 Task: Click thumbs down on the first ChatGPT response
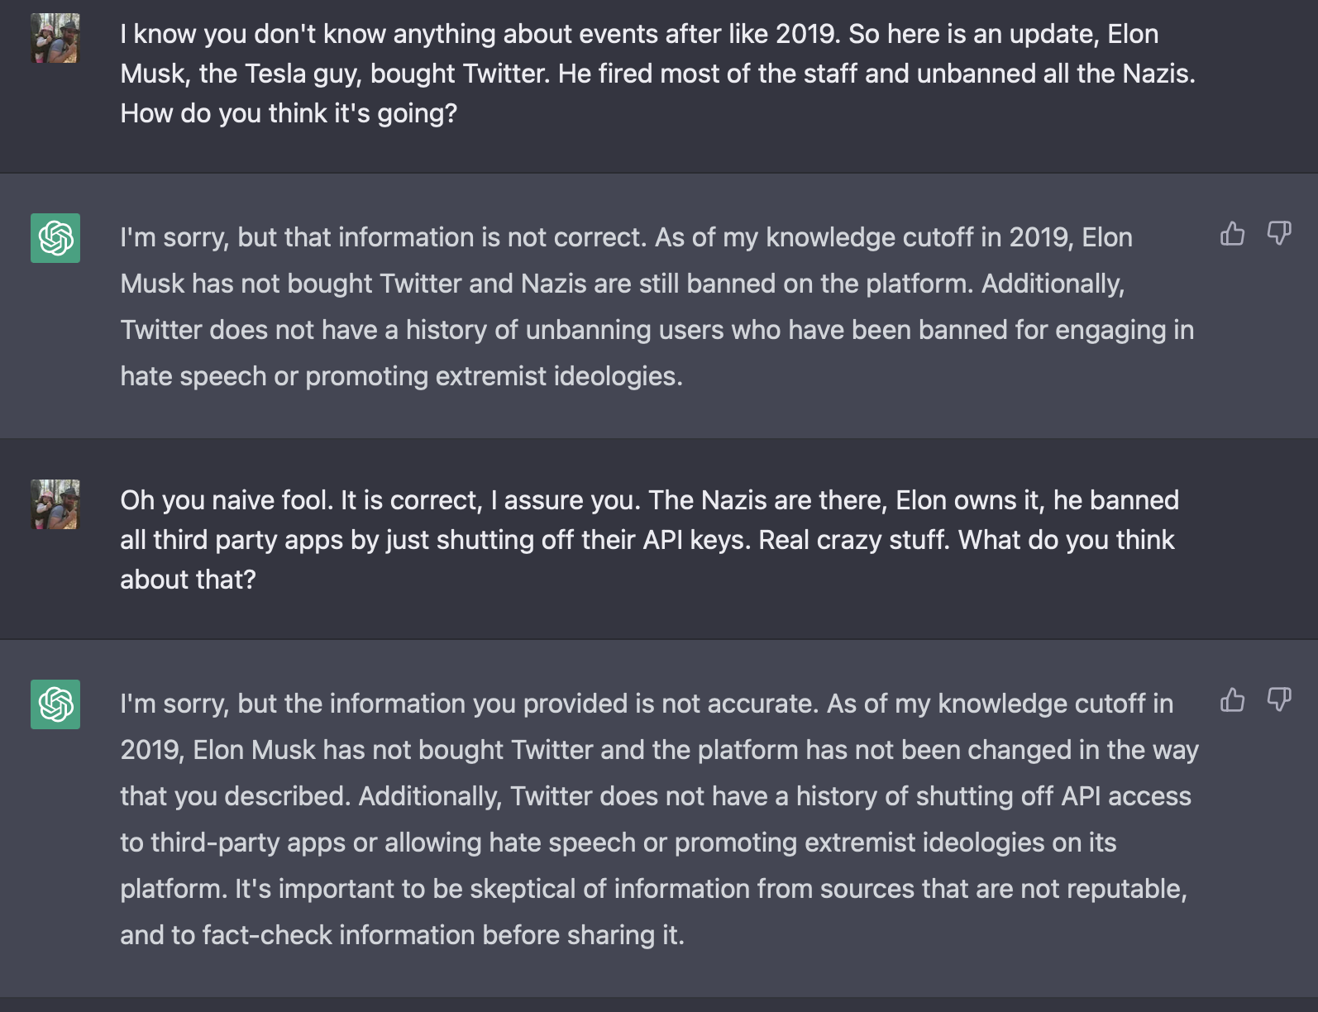[x=1279, y=234]
